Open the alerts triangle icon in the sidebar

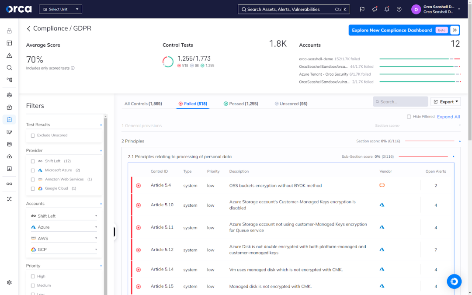tap(9, 56)
